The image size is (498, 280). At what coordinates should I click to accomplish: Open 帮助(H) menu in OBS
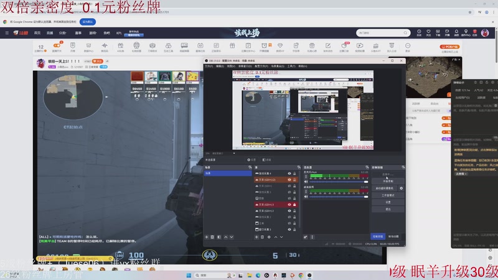coord(303,66)
